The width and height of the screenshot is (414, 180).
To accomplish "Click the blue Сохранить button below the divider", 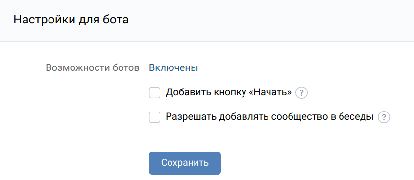I will pos(185,163).
